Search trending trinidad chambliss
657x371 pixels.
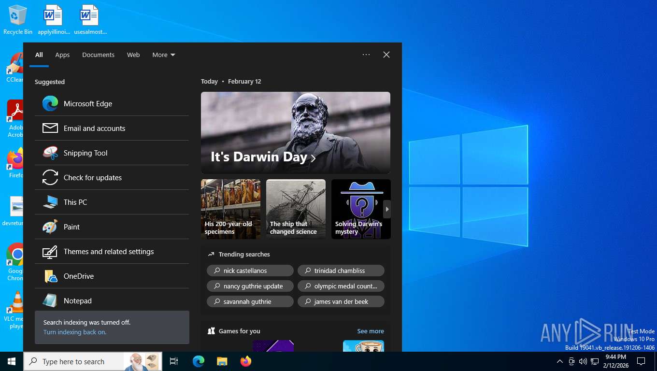pyautogui.click(x=341, y=271)
